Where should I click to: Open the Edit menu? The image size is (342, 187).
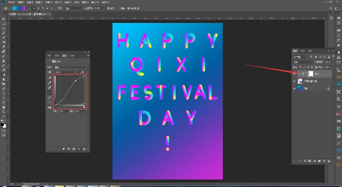(x=21, y=2)
